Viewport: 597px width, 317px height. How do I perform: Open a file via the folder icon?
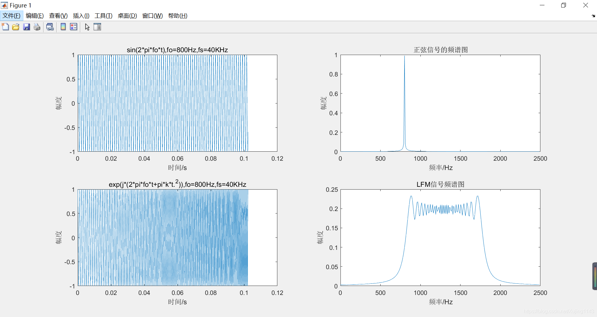point(16,27)
